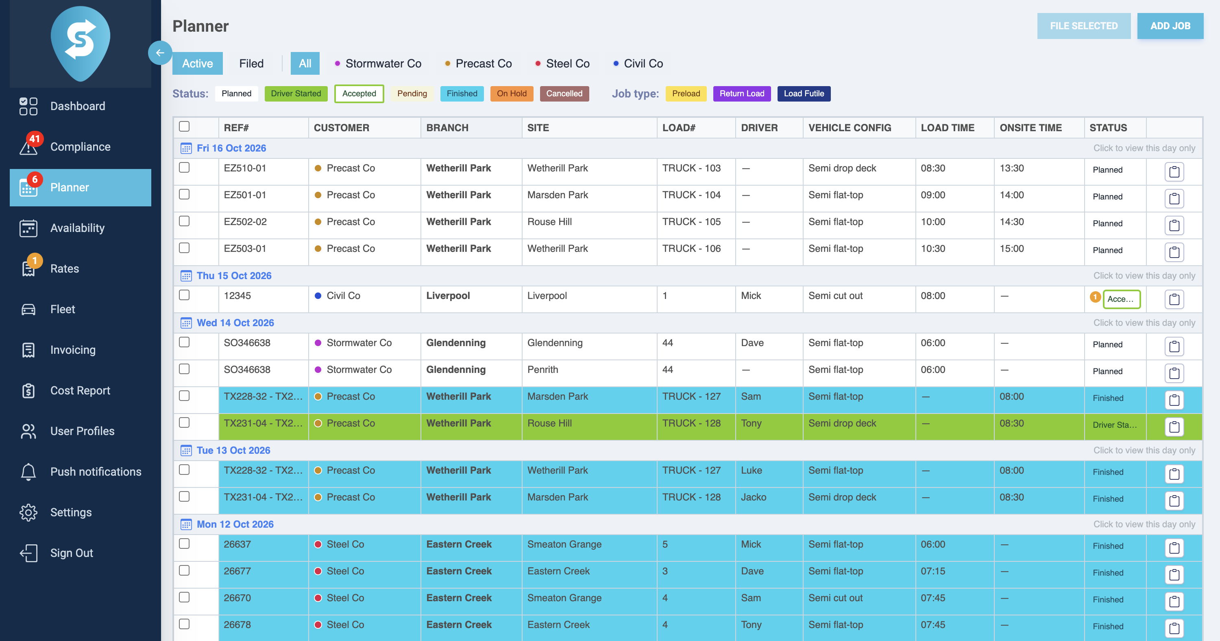Choose the Return Load job type swatch
Viewport: 1220px width, 641px height.
tap(742, 94)
